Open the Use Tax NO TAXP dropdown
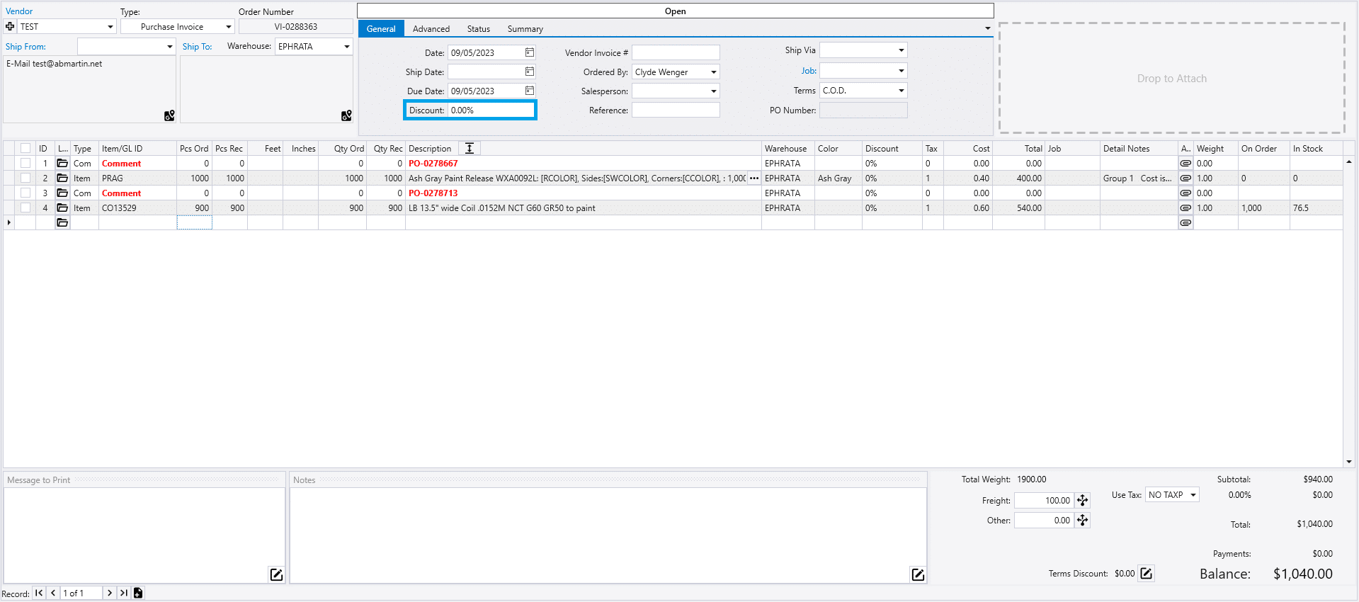This screenshot has height=602, width=1359. click(x=1193, y=495)
